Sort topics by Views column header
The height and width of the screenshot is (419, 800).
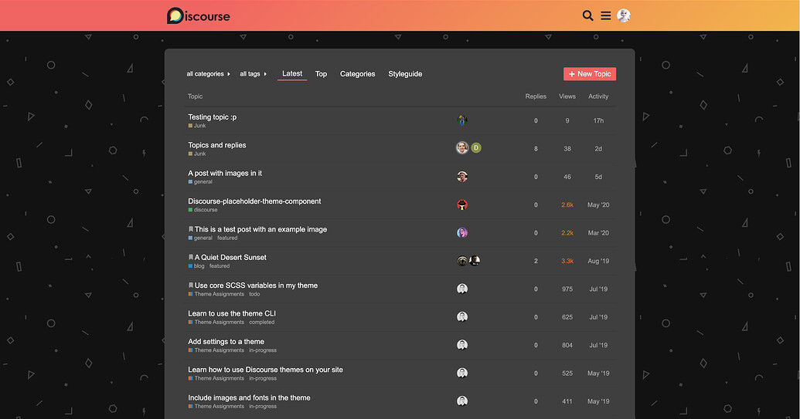pos(567,96)
